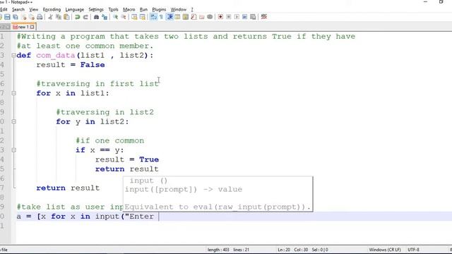
Task: Open the Settings menu
Action: (96, 9)
